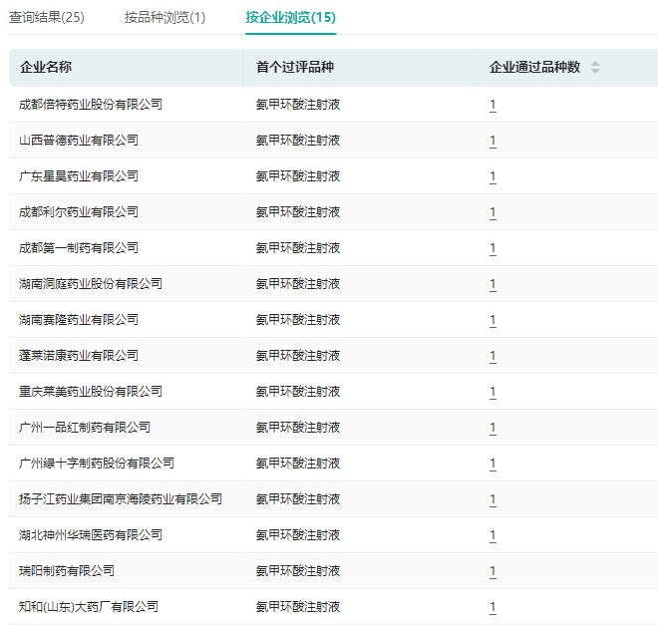Click count link for 成都倍特药业股份有限公司

tap(493, 105)
